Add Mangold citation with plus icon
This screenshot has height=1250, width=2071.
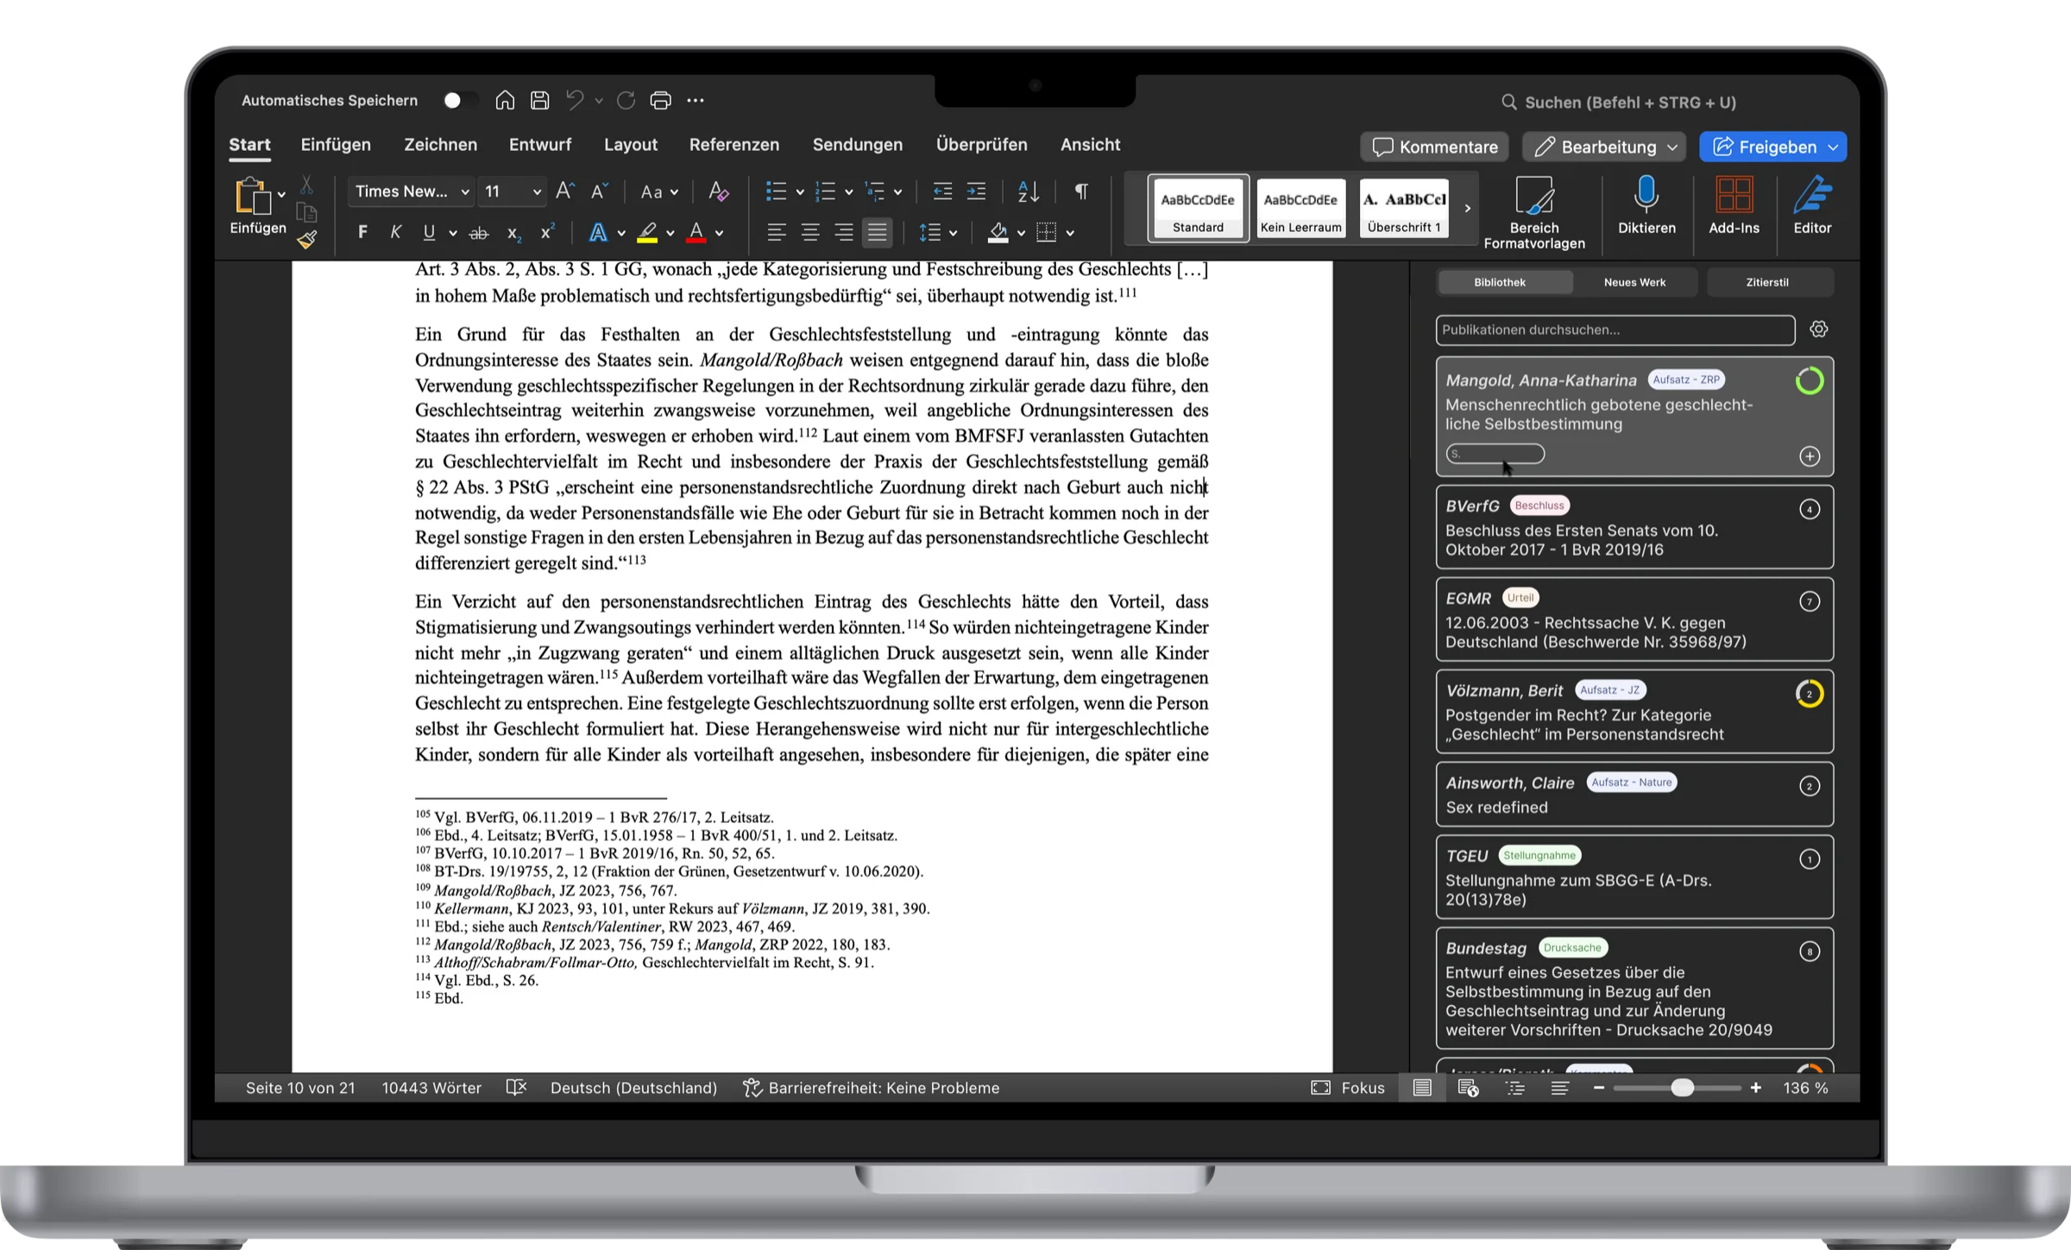pyautogui.click(x=1810, y=456)
